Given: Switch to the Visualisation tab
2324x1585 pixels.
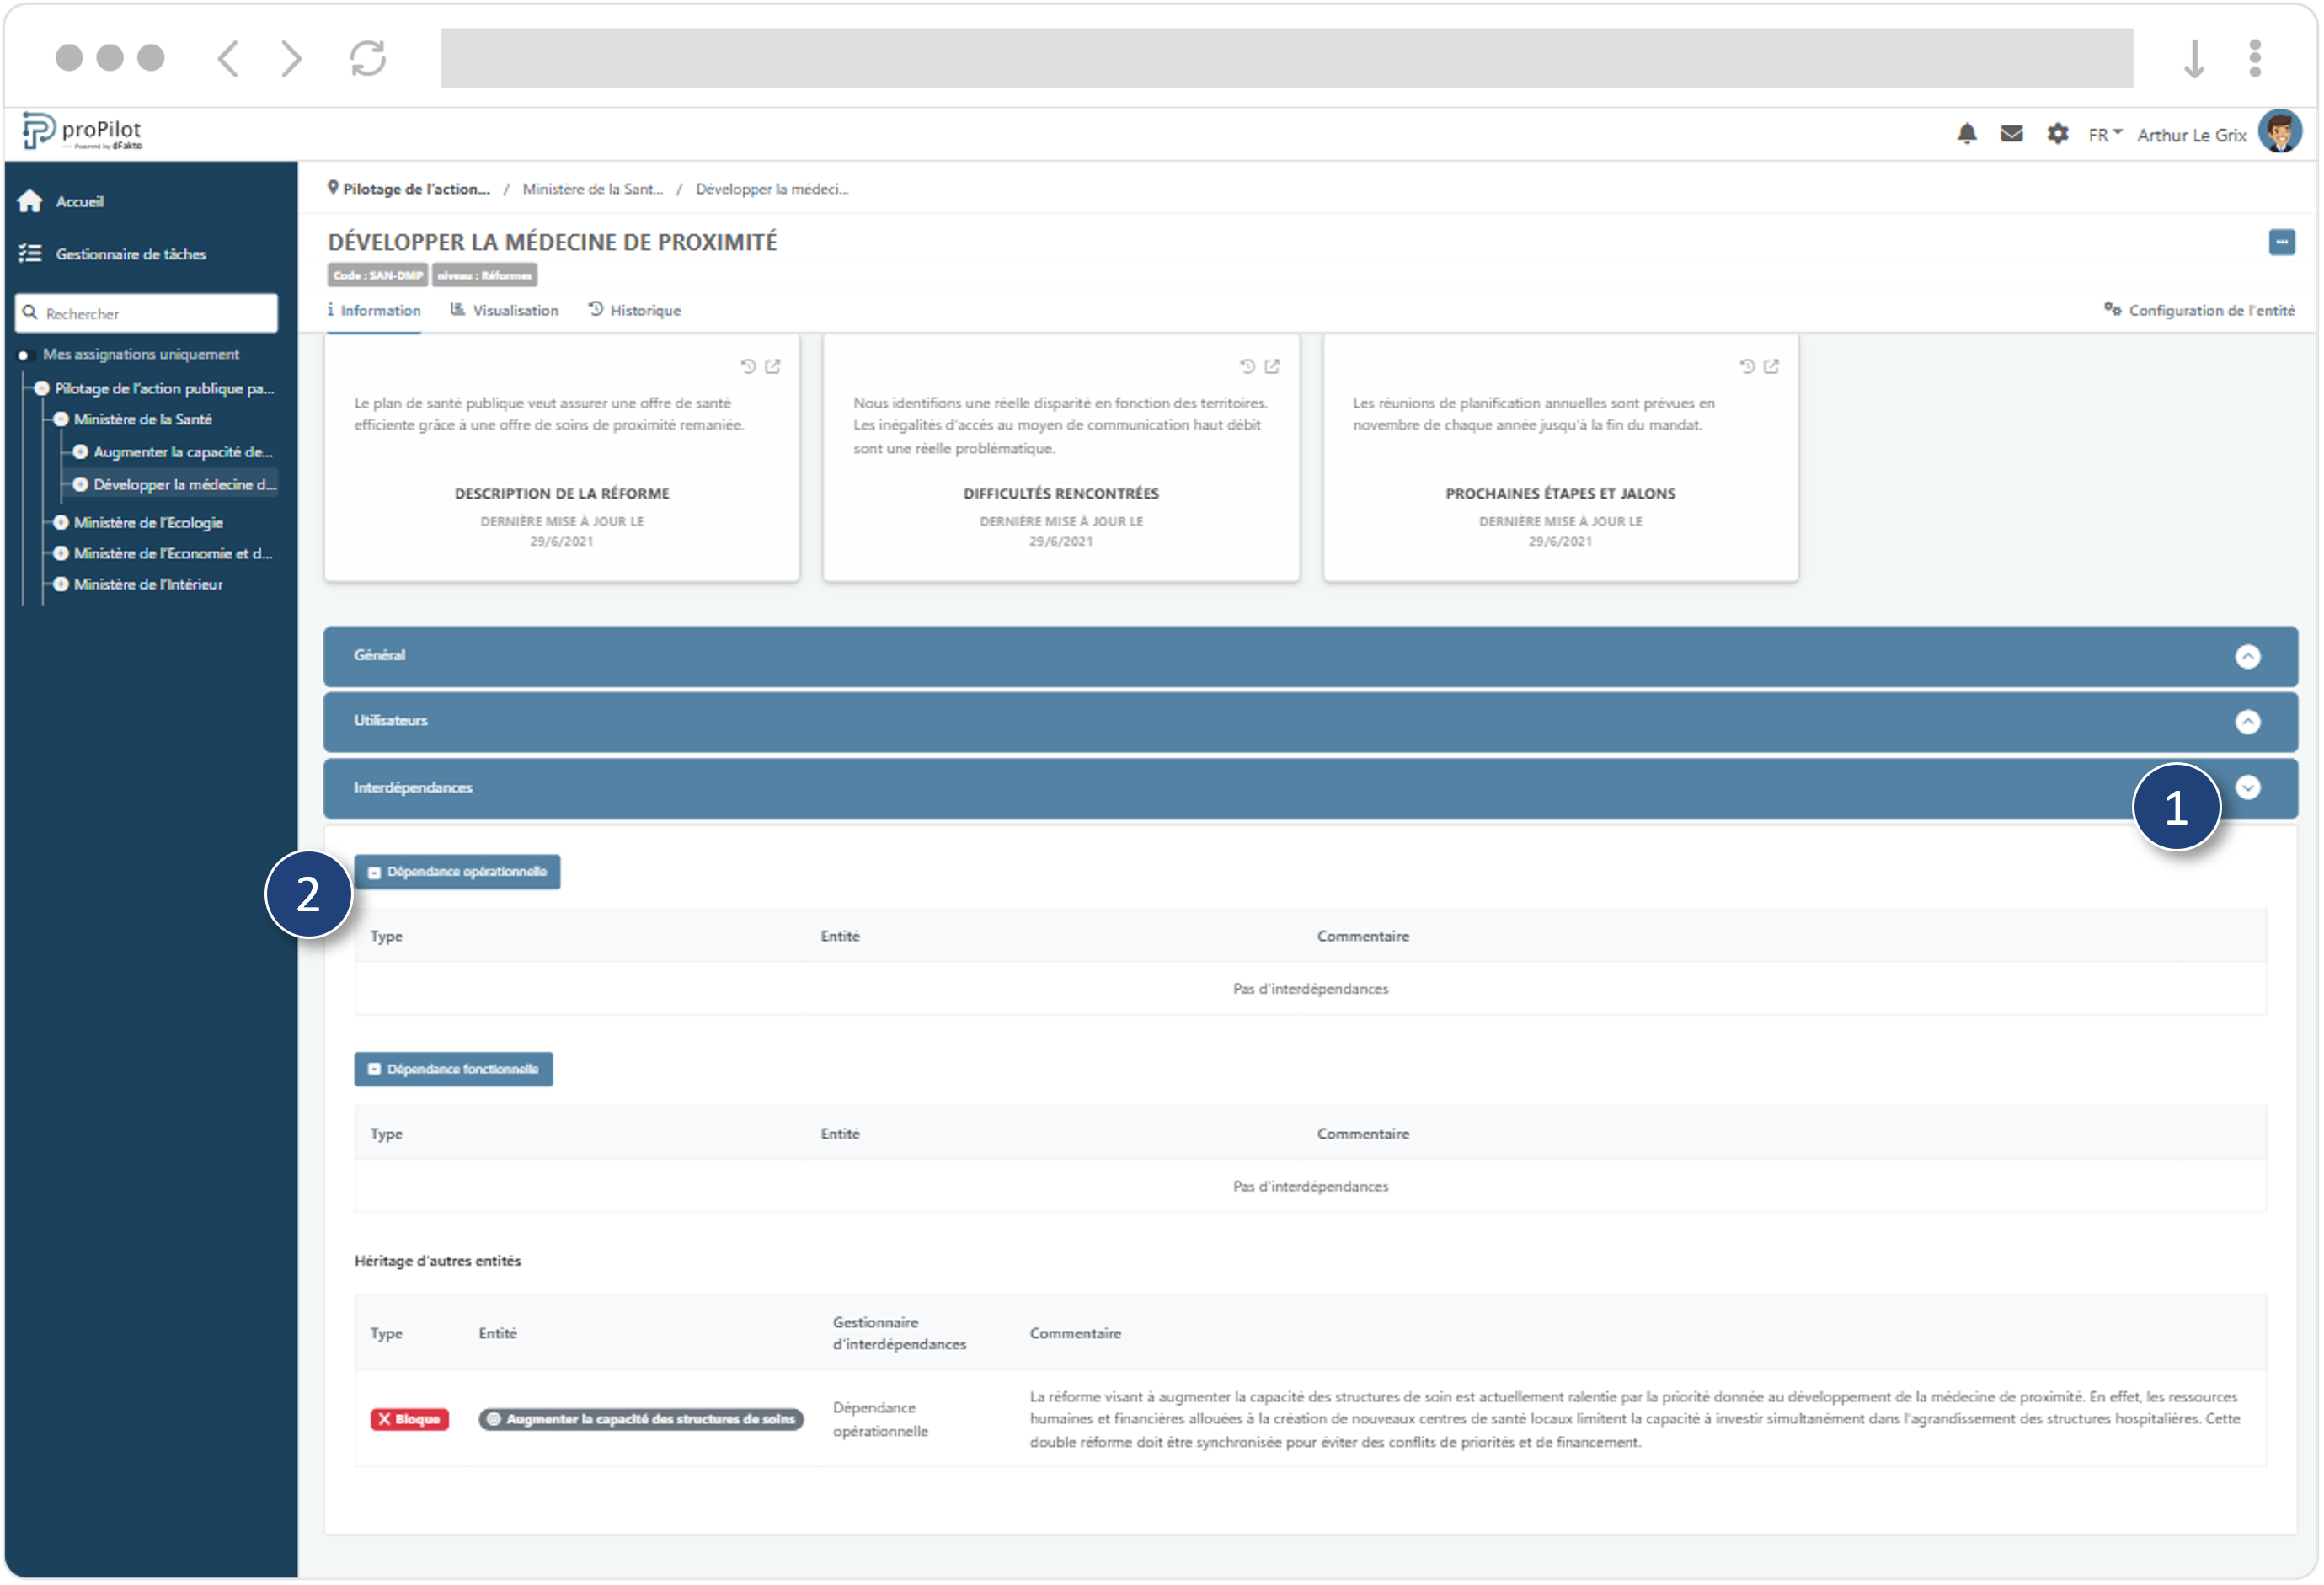Looking at the screenshot, I should click(x=504, y=311).
